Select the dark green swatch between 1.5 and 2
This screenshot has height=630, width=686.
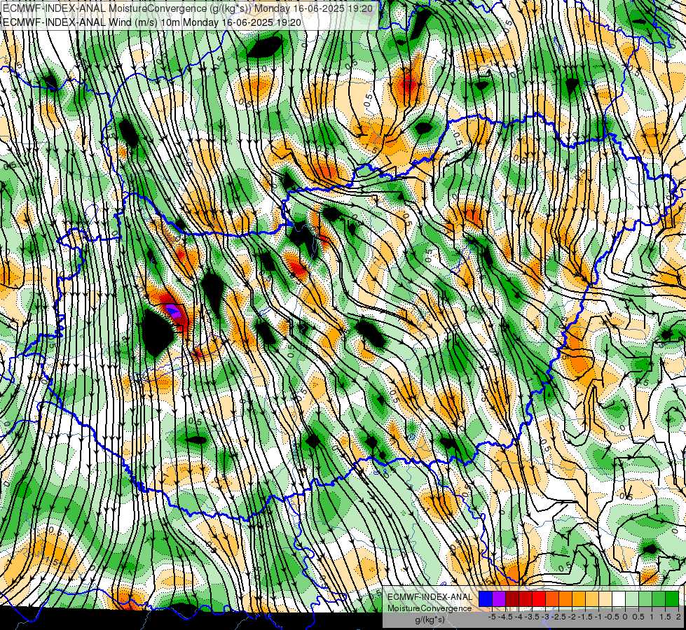pos(672,599)
